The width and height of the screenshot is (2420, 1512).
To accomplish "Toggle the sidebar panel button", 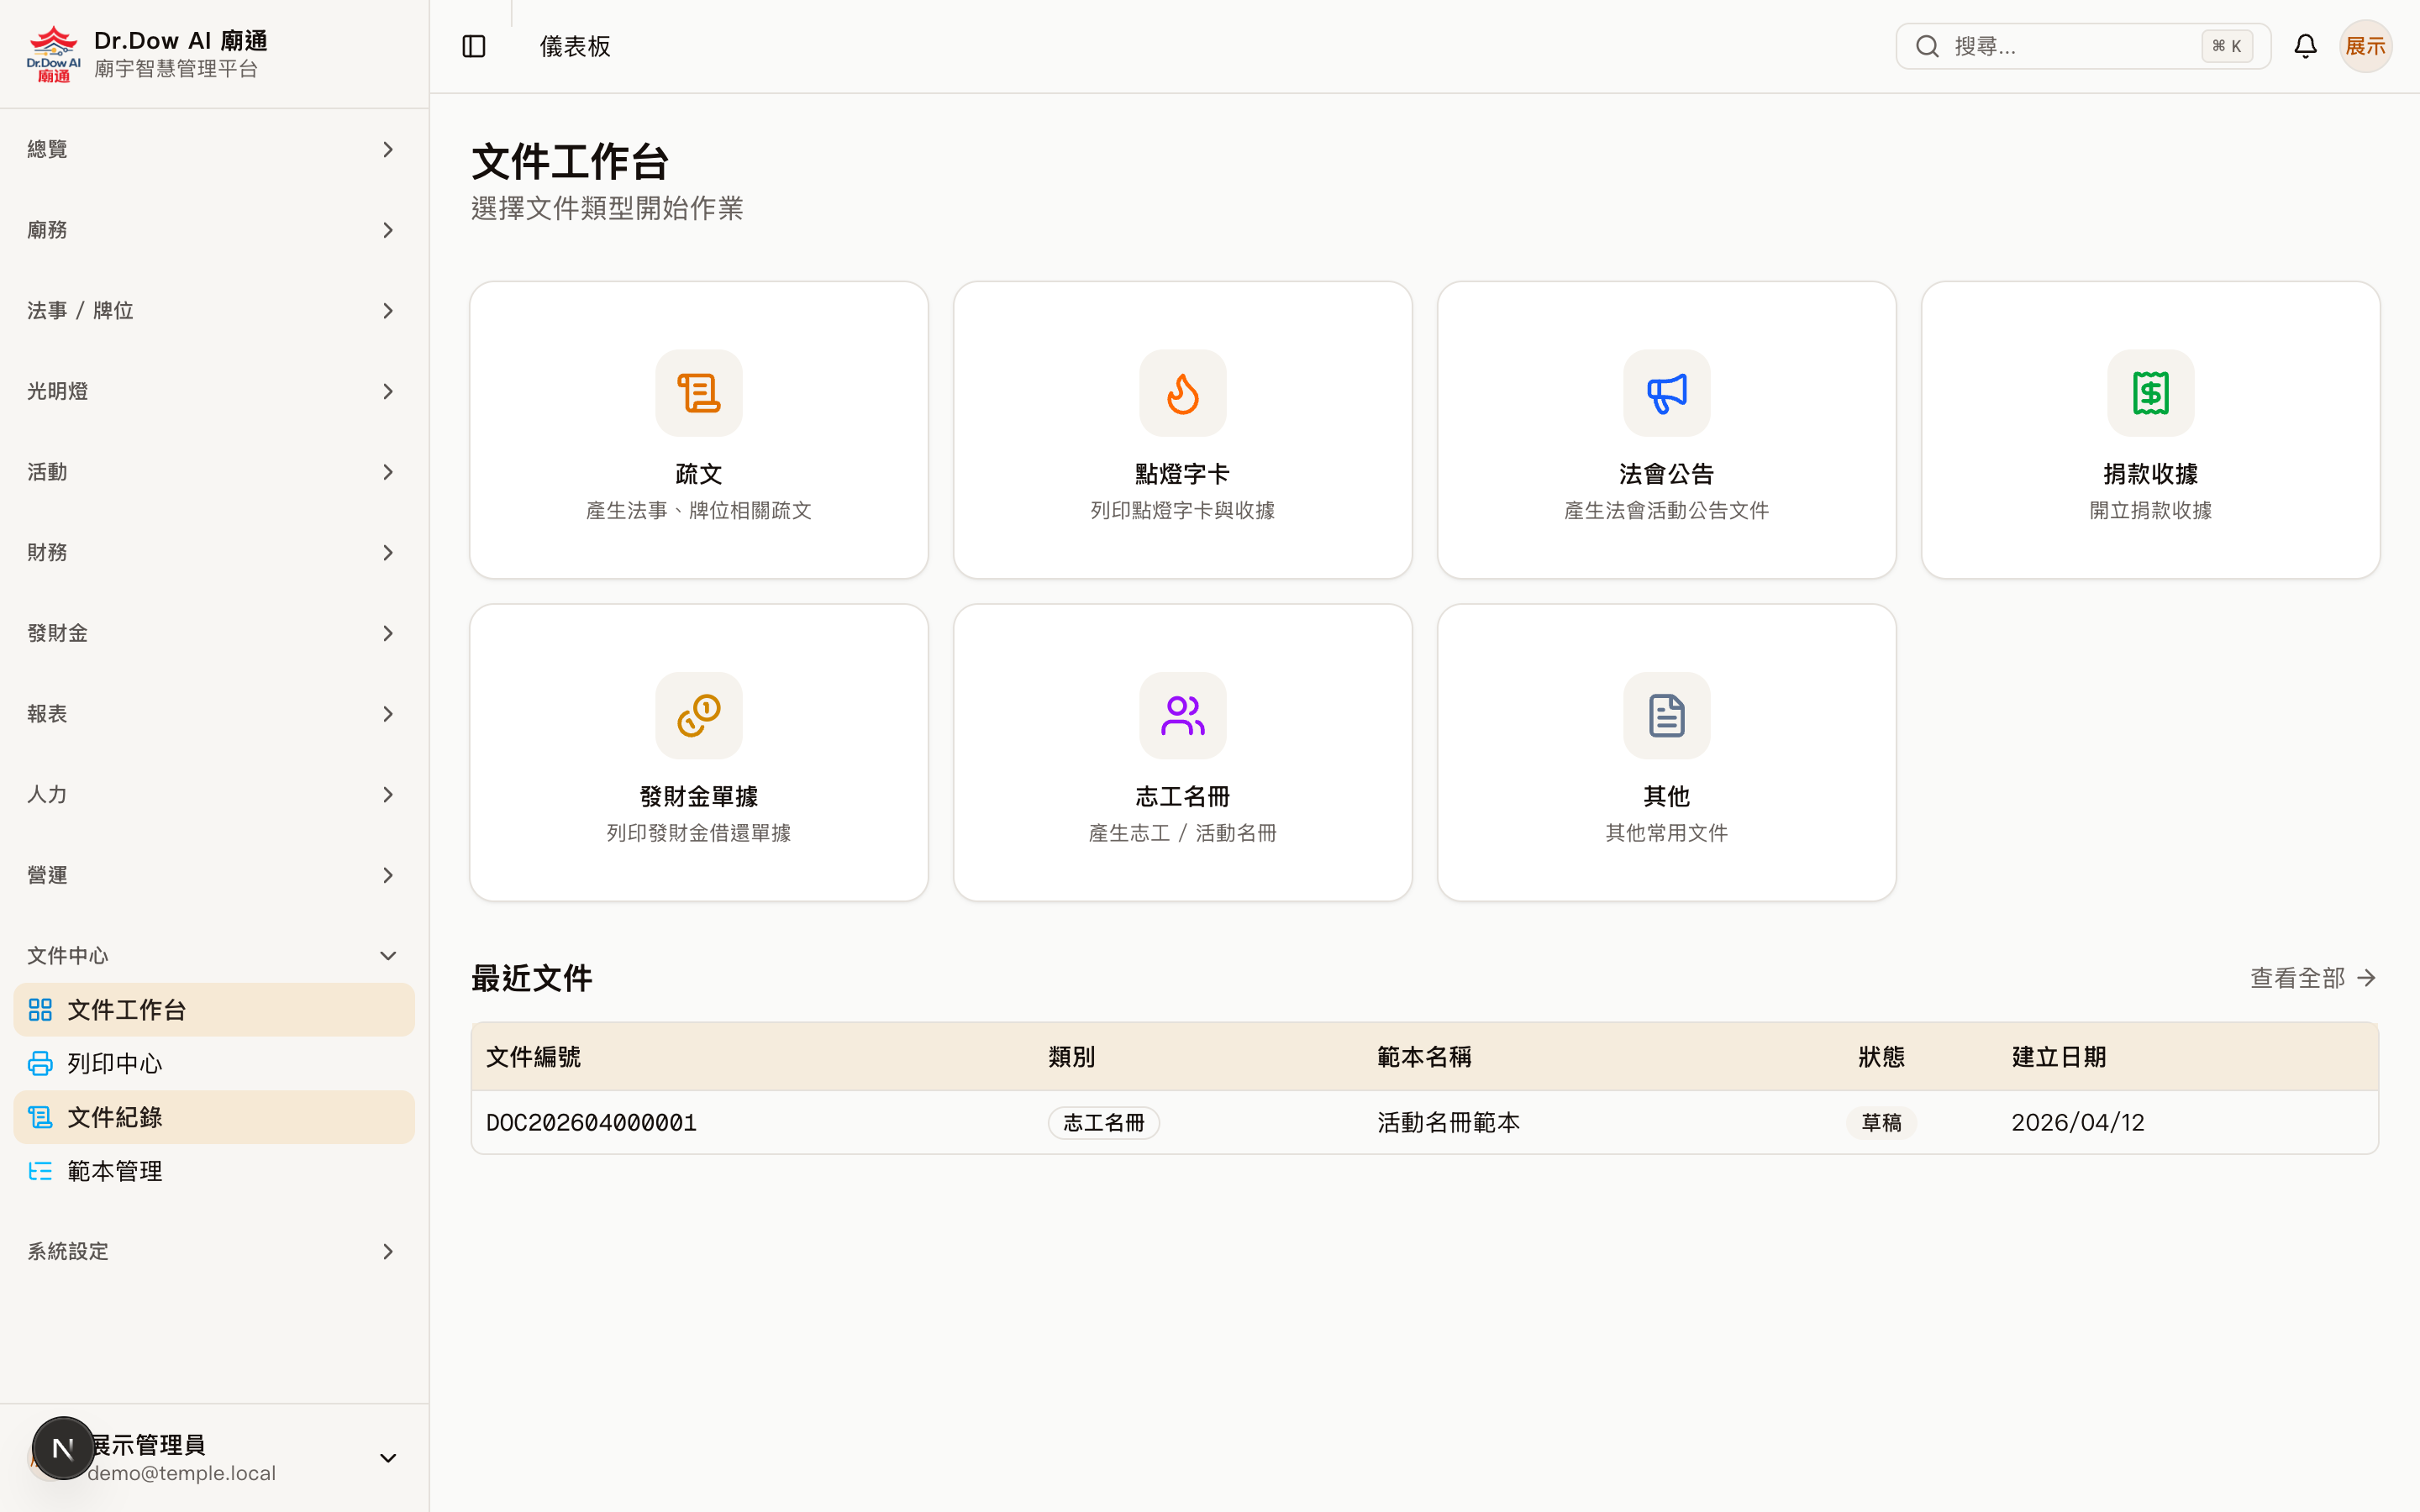I will 473,45.
